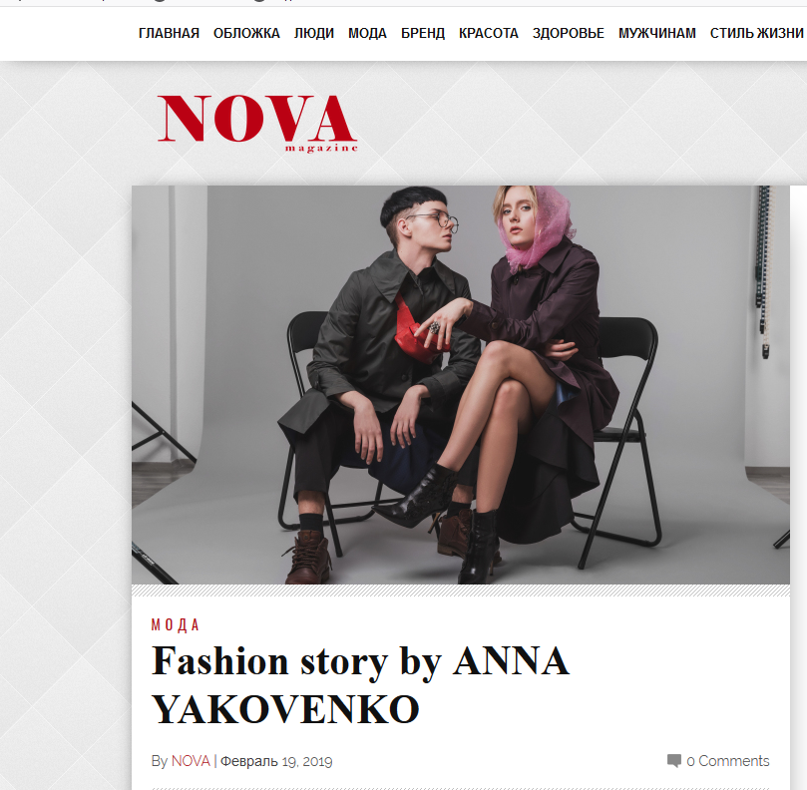The image size is (807, 790).
Task: Click the word magazine under the logo
Action: pyautogui.click(x=321, y=149)
